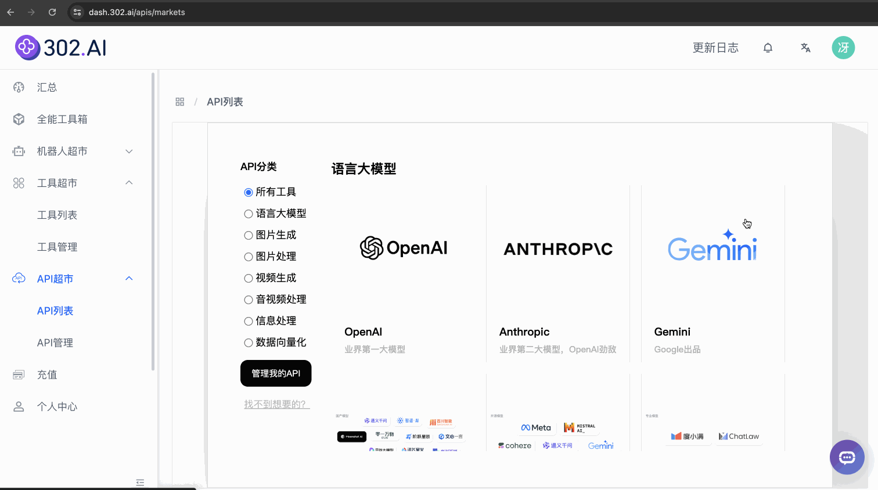The height and width of the screenshot is (490, 878).
Task: Click the browser back arrow
Action: (10, 12)
